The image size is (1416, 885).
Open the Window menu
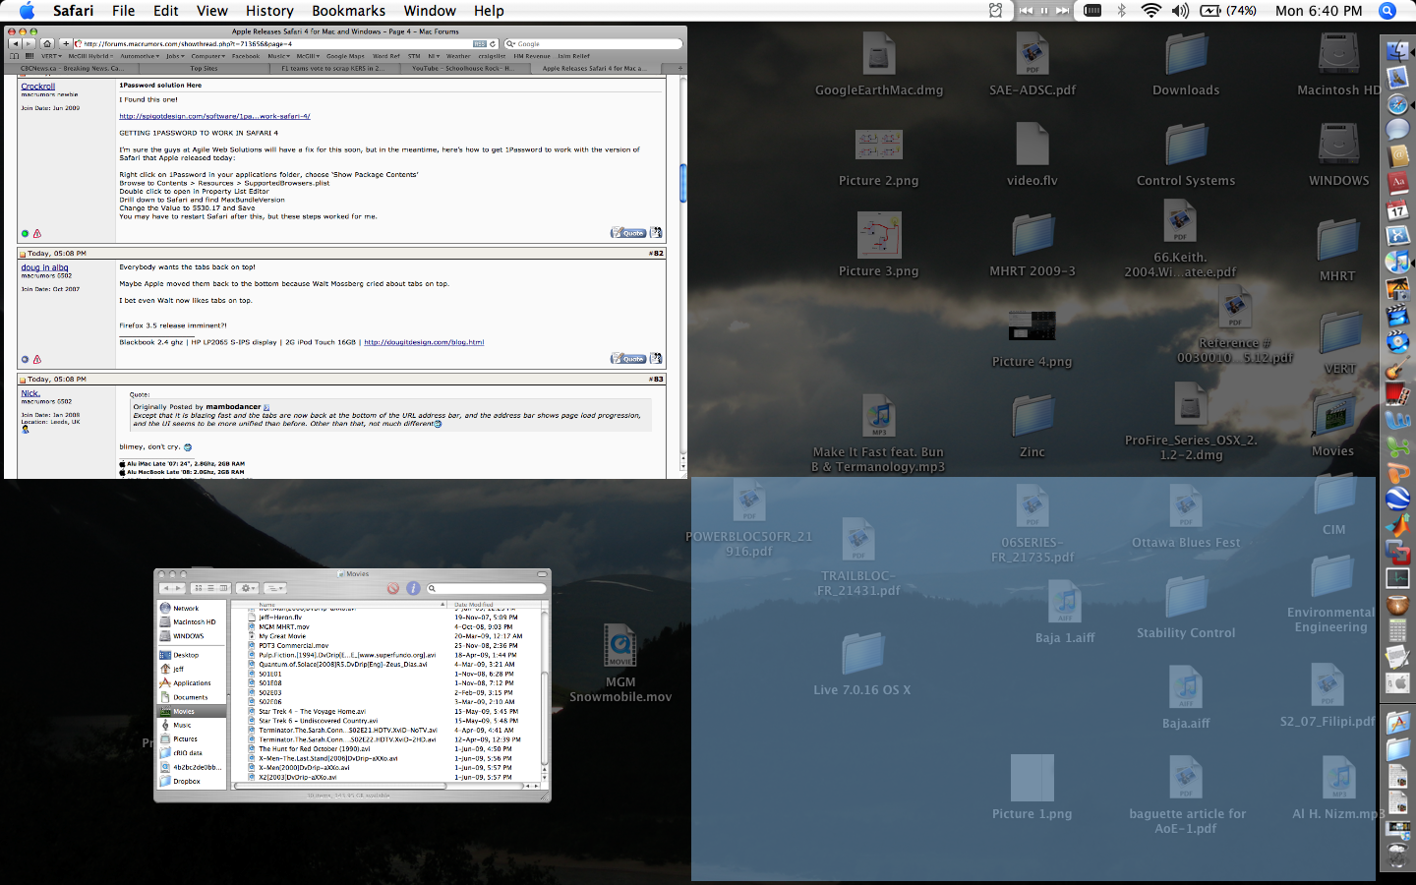tap(430, 11)
